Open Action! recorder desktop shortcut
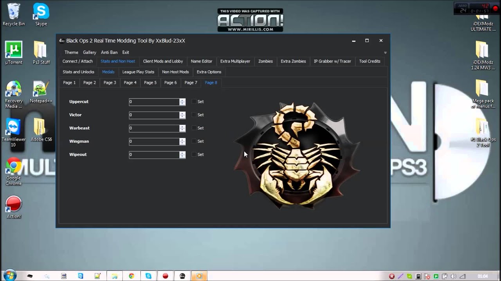 click(x=14, y=207)
